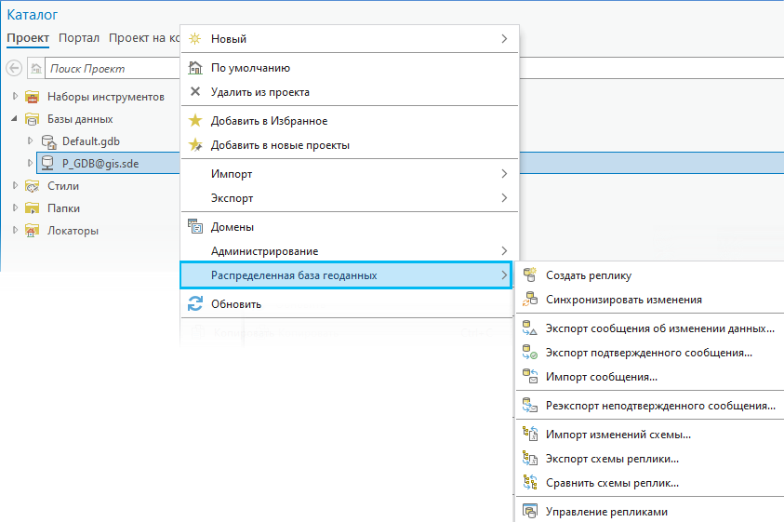This screenshot has height=522, width=784.
Task: Choose Обновить menu item
Action: click(x=347, y=303)
